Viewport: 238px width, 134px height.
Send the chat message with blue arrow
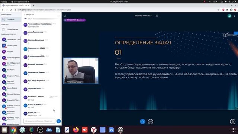click(x=59, y=121)
